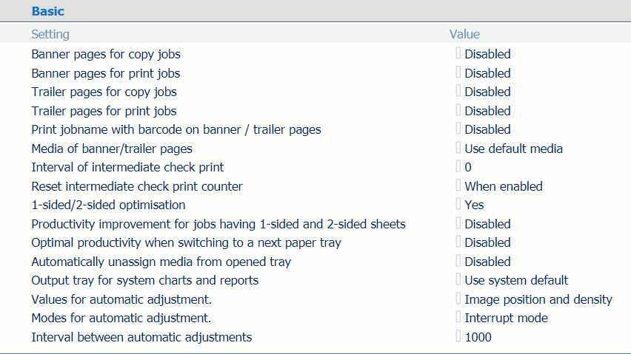Click the icon next to the Yes value

pos(458,204)
